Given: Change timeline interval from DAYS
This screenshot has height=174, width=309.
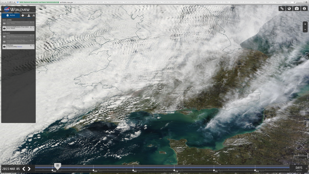Looking at the screenshot, I should coord(299,168).
